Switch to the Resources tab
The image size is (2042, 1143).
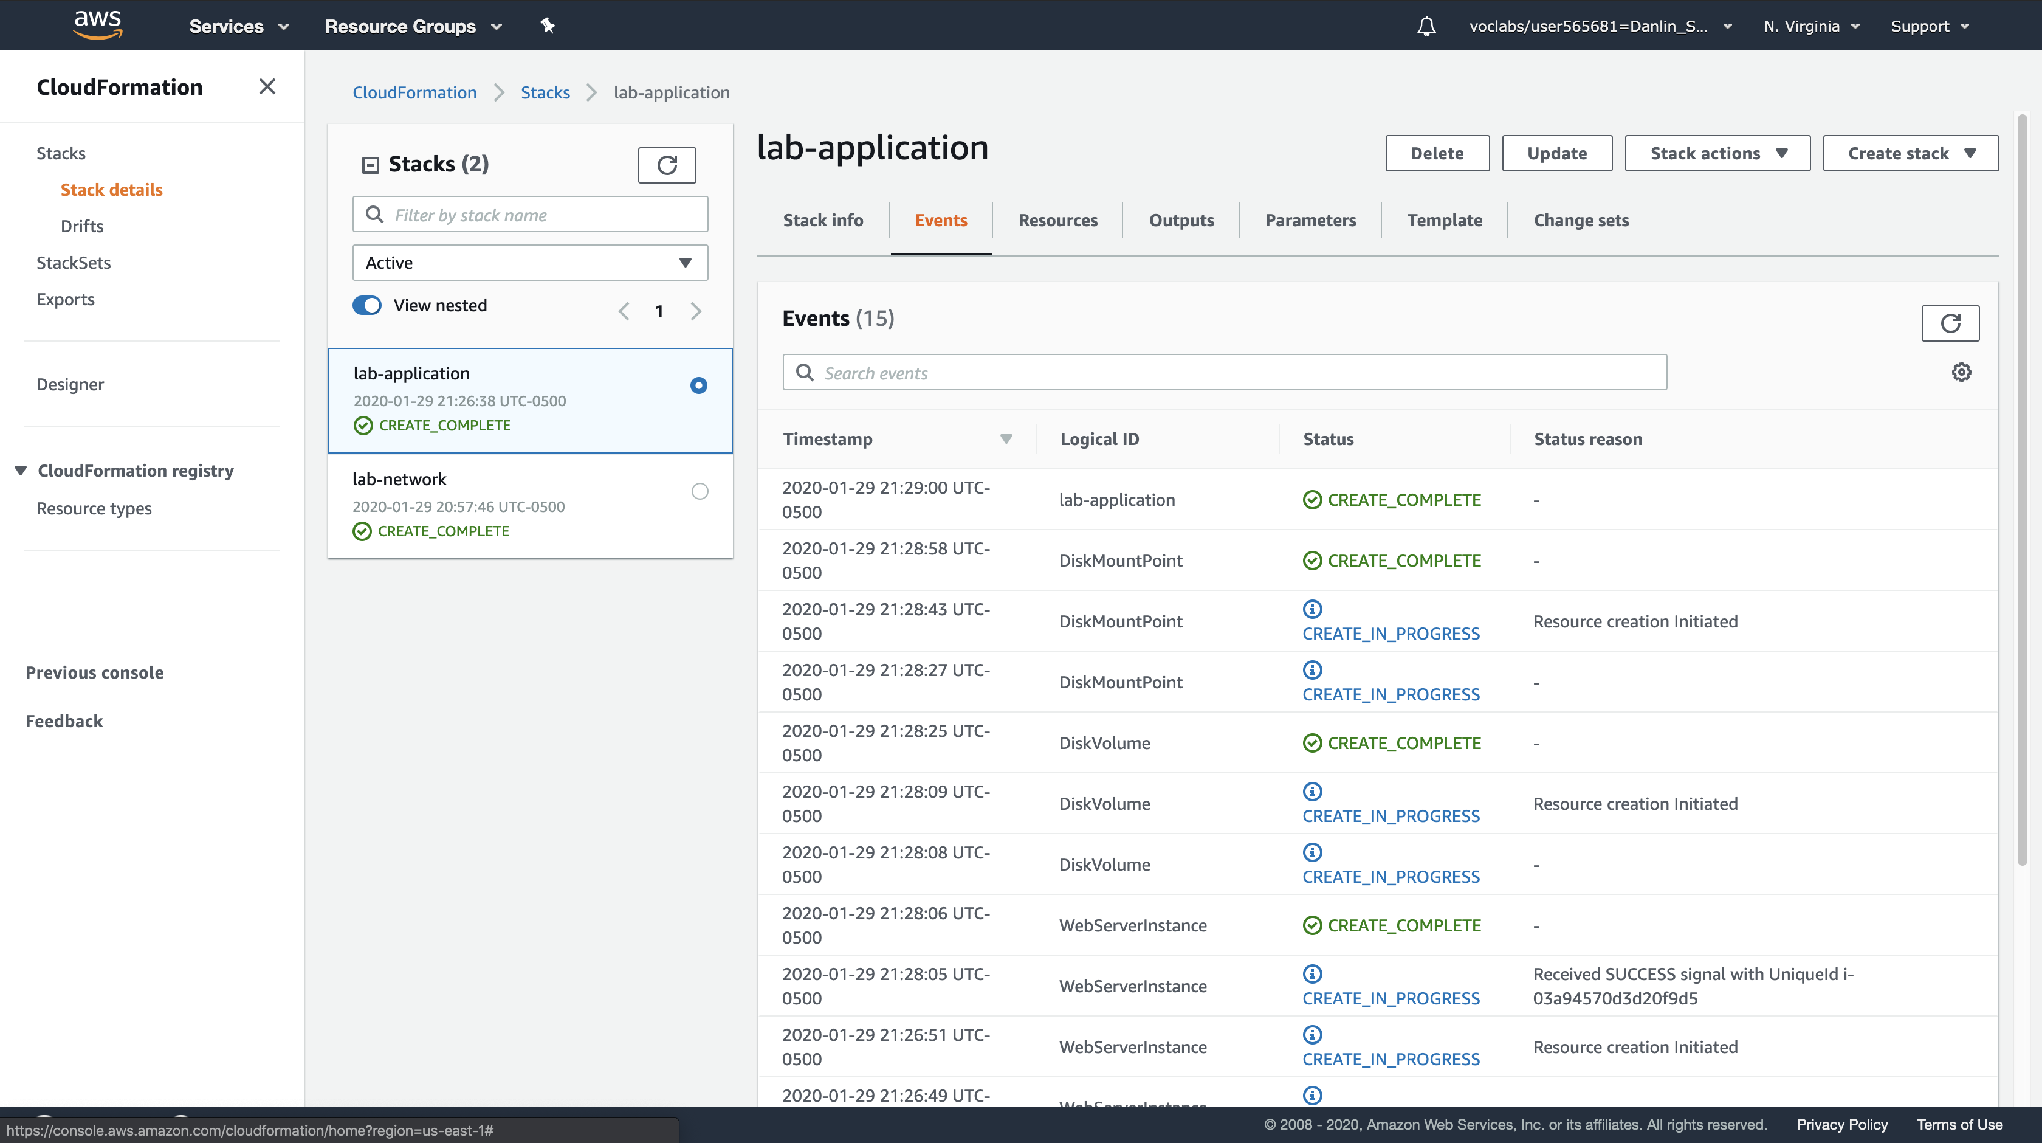tap(1057, 221)
